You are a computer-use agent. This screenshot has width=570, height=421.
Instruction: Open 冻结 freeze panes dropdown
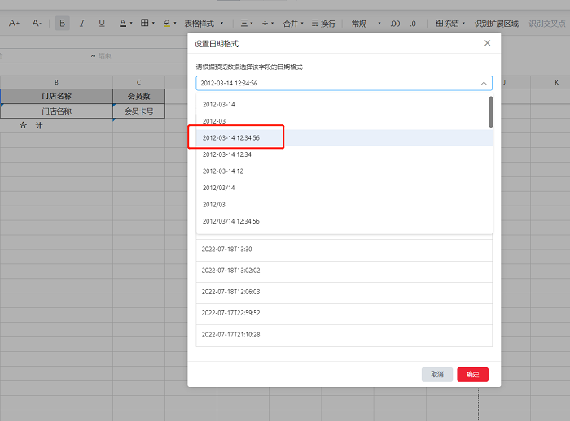point(450,24)
